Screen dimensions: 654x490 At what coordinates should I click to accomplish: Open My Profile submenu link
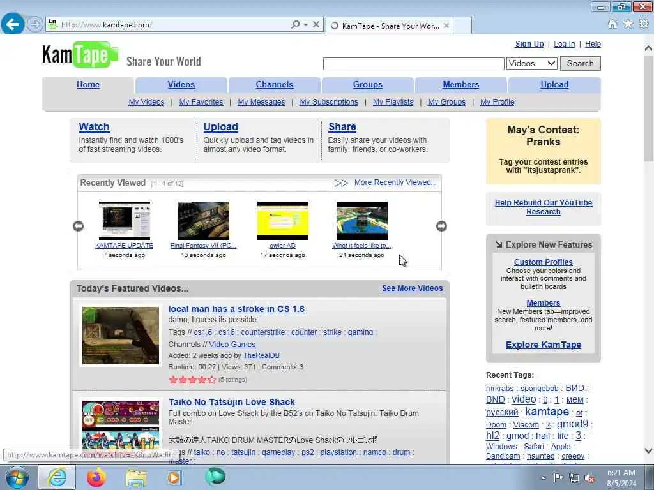click(x=497, y=102)
